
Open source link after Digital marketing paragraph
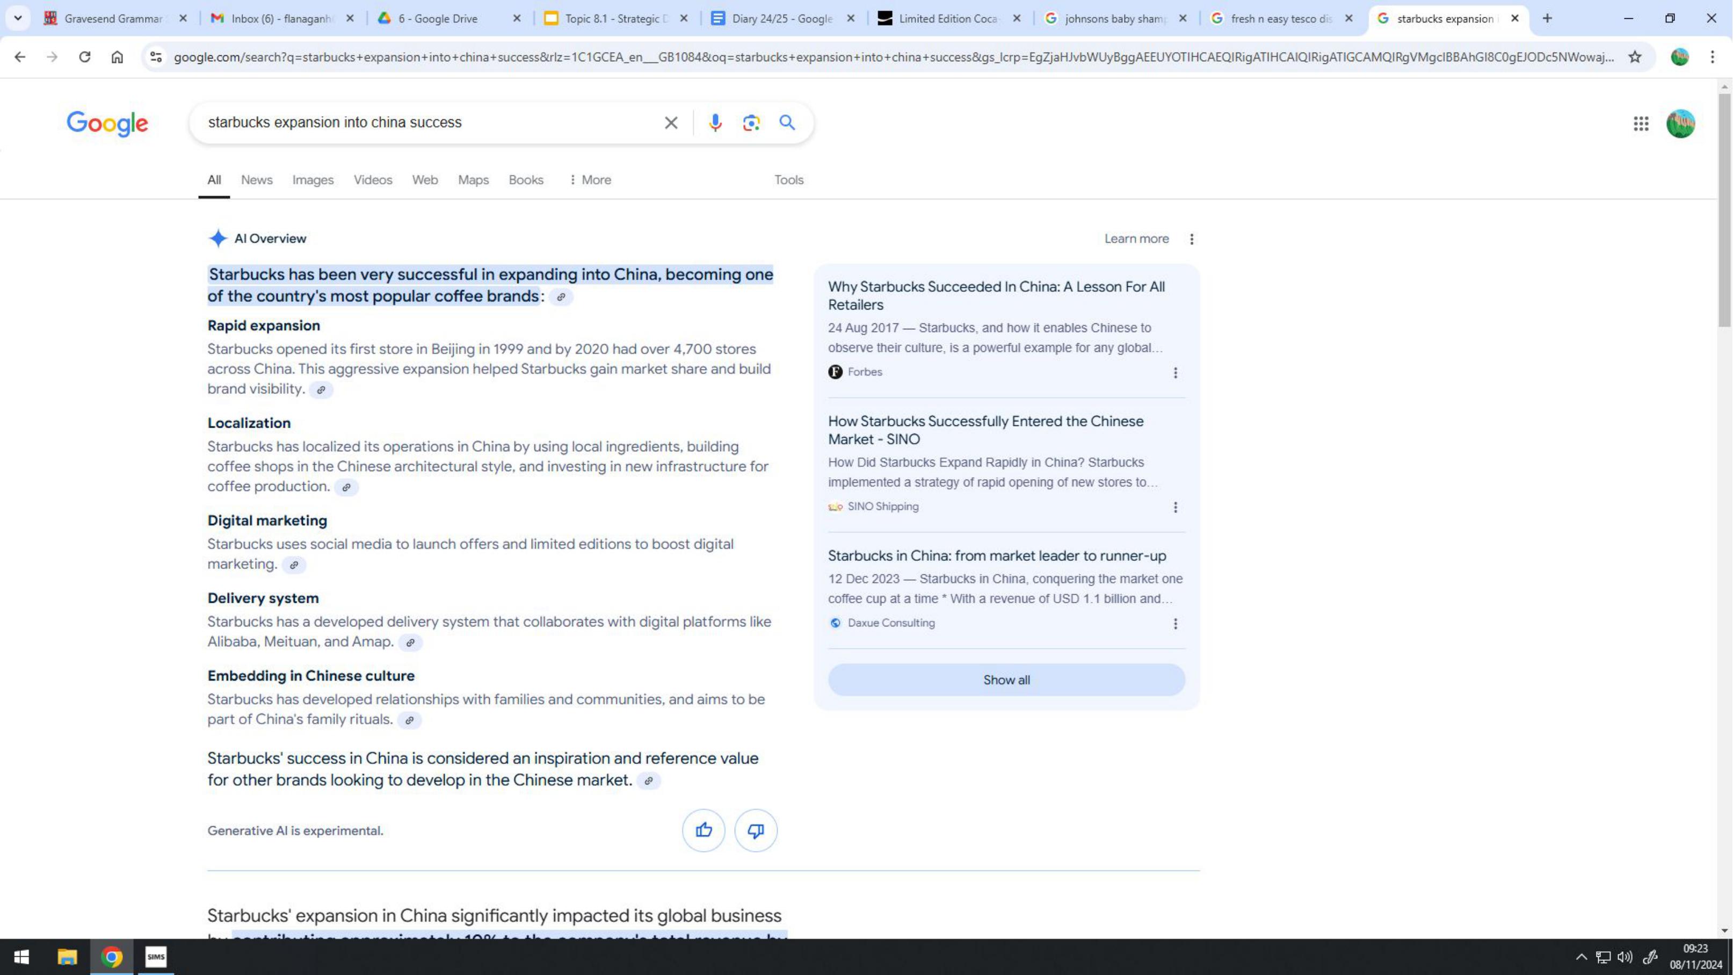tap(294, 565)
